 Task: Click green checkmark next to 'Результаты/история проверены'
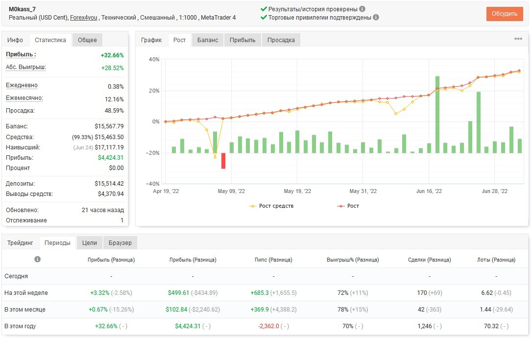[x=264, y=9]
